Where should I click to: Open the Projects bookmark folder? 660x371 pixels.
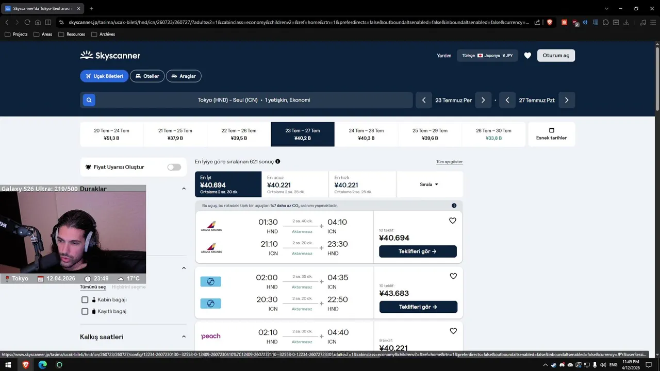click(x=16, y=34)
